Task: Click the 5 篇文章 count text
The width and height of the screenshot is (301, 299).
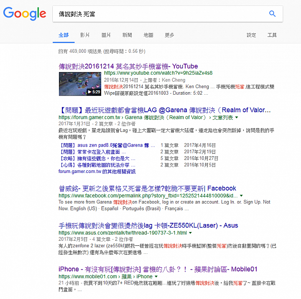Action: click(169, 158)
